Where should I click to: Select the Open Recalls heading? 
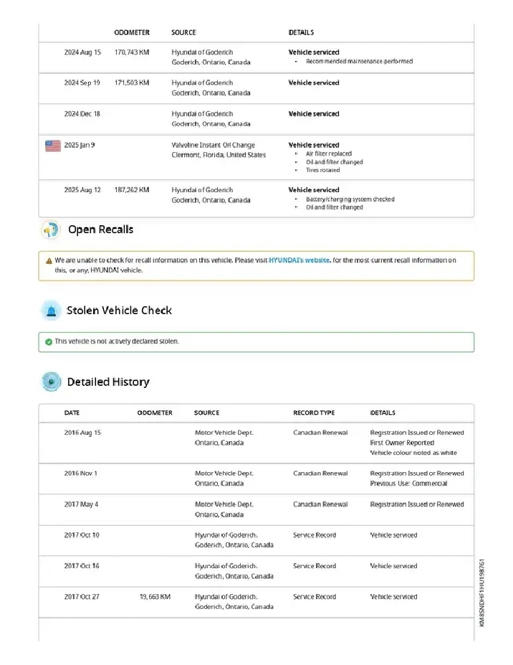pos(100,230)
